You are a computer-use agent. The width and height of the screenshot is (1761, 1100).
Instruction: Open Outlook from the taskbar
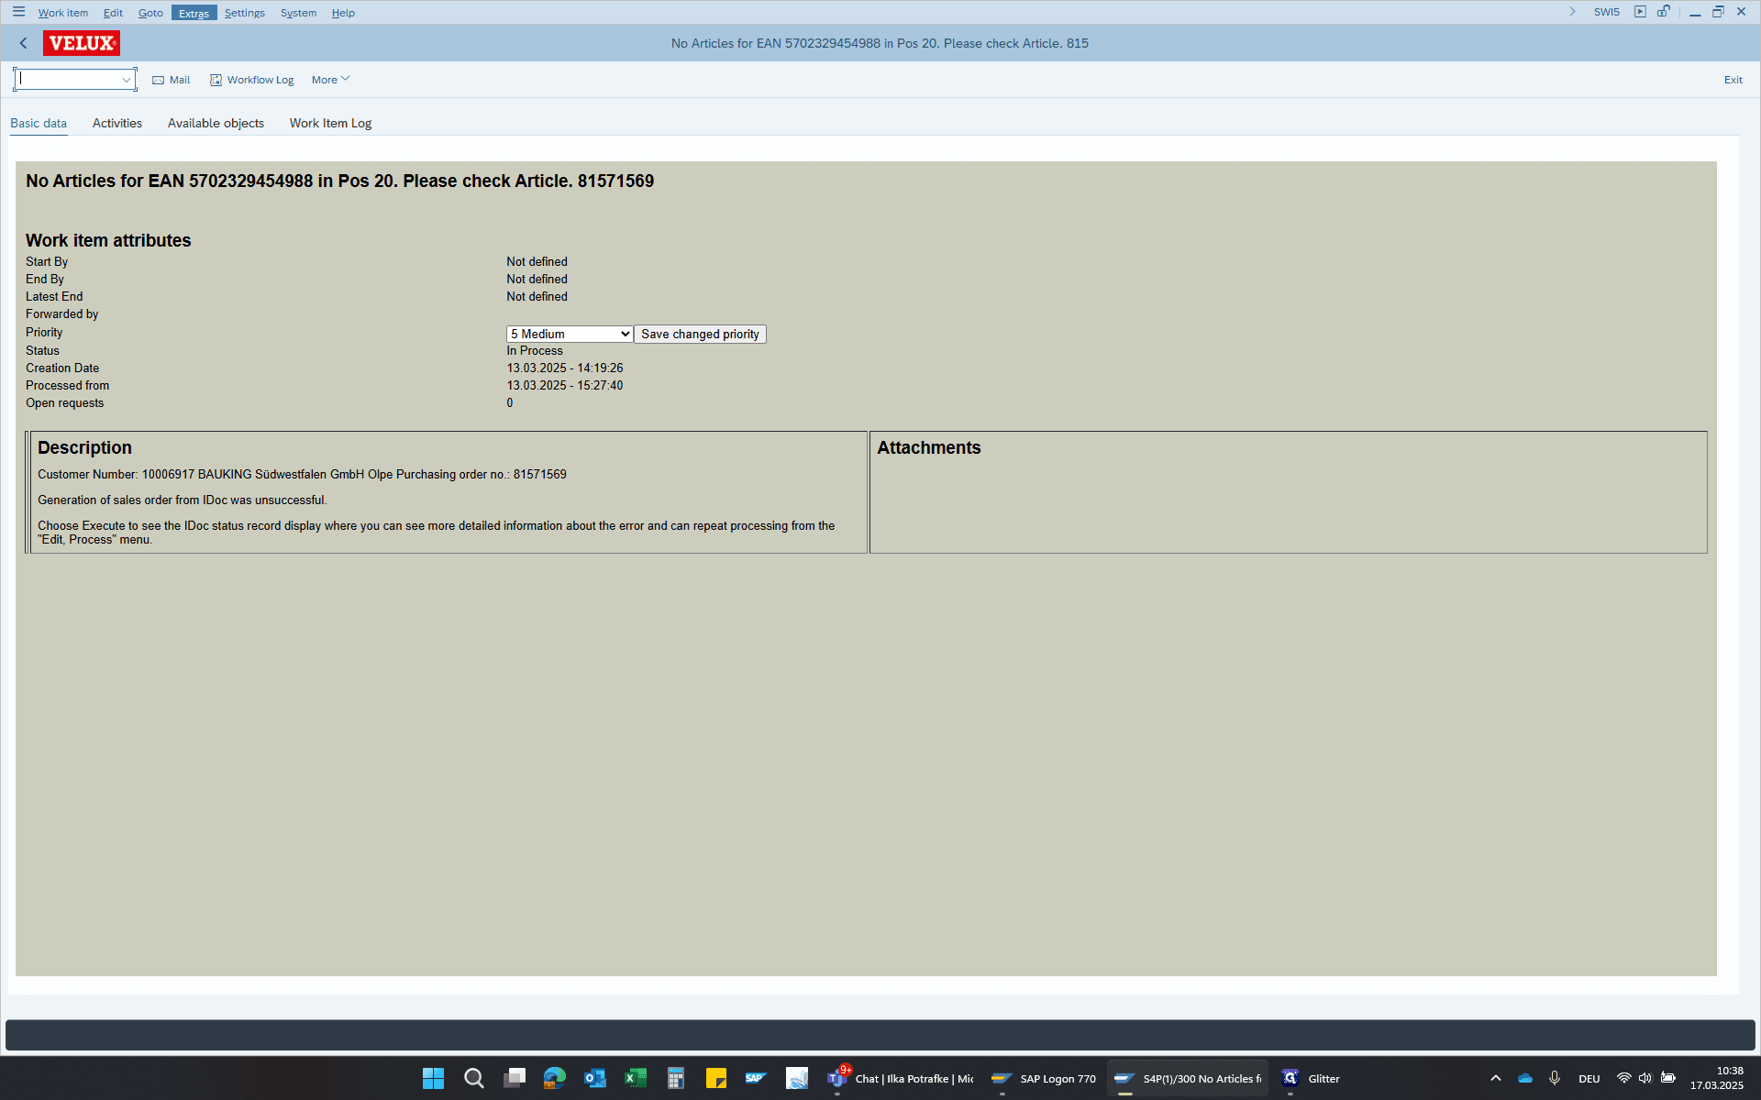[594, 1078]
